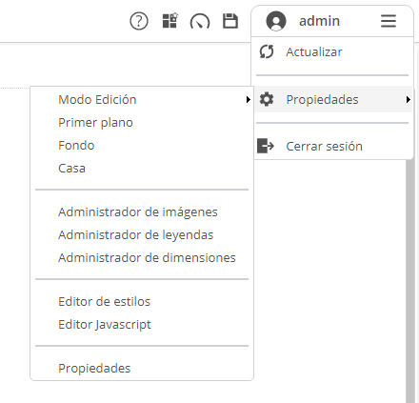Click the help question mark icon
Screen dimensions: 419x403
[139, 21]
